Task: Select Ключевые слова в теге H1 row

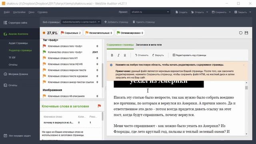Action: pos(70,58)
